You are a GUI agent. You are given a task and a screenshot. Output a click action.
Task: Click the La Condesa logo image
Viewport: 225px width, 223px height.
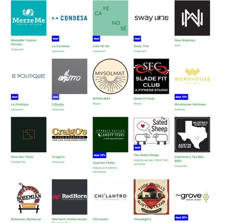(x=69, y=18)
